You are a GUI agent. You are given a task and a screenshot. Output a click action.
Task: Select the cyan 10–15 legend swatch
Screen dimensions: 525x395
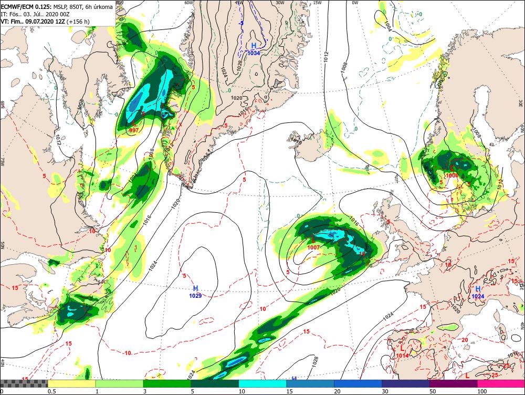pos(262,383)
